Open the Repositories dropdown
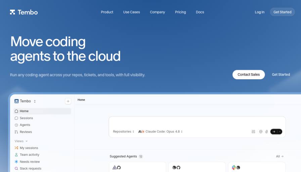 click(x=123, y=131)
